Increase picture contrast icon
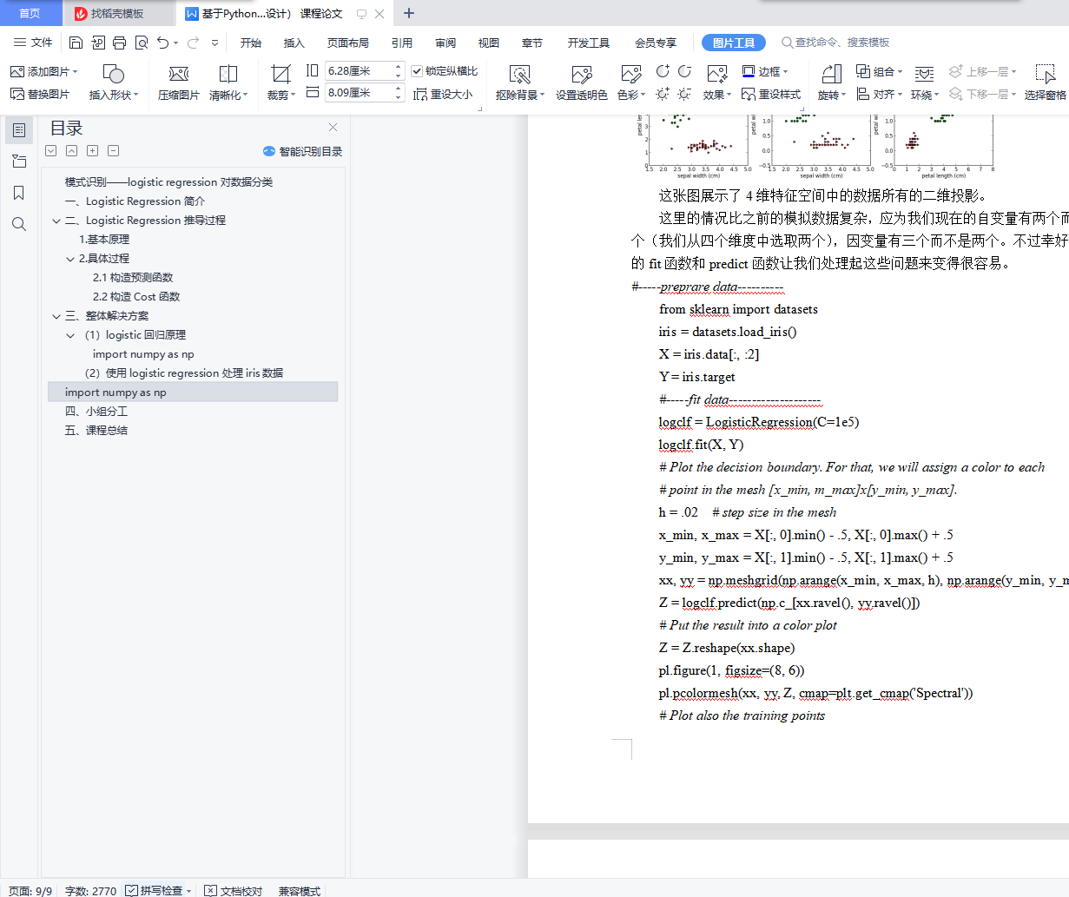1069x897 pixels. (663, 71)
